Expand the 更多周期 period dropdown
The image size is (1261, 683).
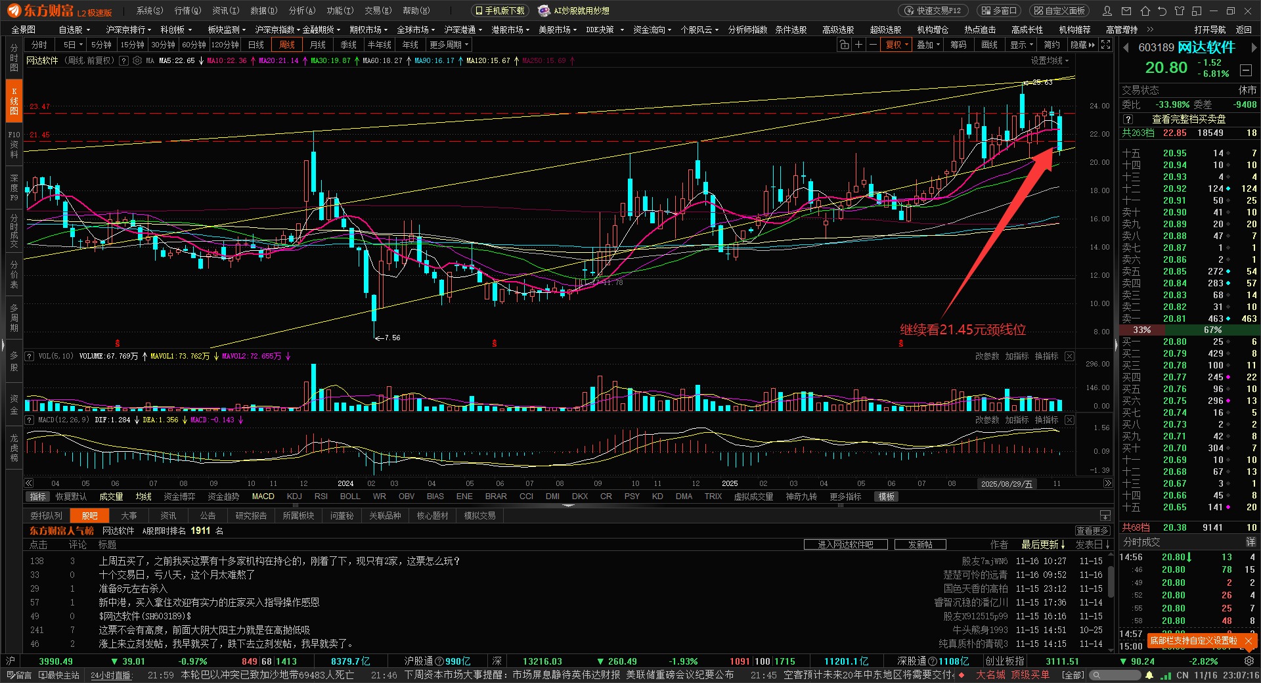pos(449,45)
